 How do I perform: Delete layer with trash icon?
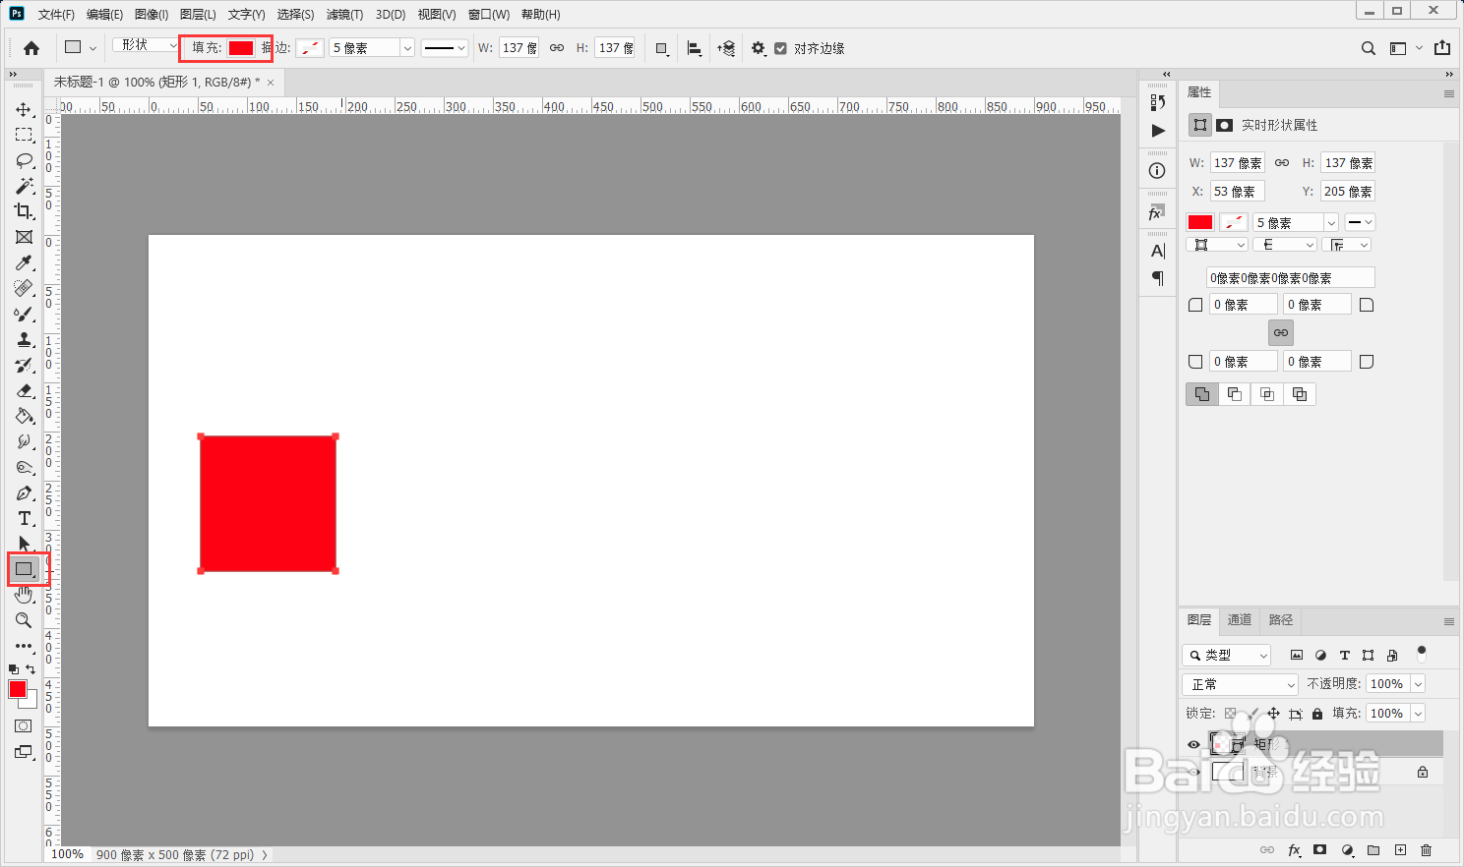(1426, 850)
